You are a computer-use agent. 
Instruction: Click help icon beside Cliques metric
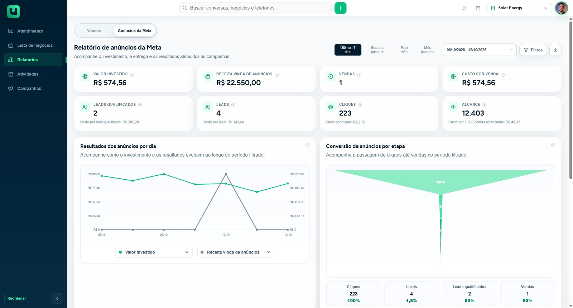tap(360, 105)
